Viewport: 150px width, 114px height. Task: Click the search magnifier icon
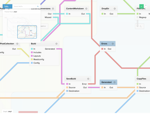click(x=38, y=6)
